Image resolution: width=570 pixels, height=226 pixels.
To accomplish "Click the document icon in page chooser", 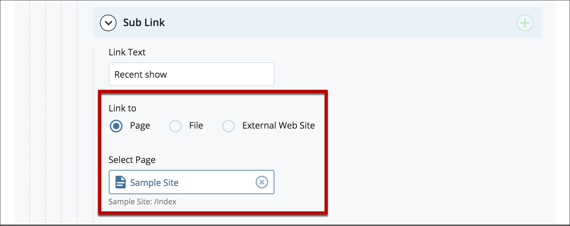I will click(x=121, y=182).
